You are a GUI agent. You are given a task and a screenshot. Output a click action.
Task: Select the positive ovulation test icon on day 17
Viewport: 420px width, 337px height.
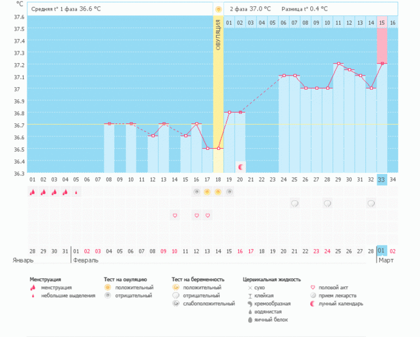tap(207, 192)
